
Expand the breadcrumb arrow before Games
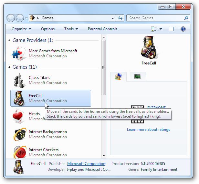[38, 18]
